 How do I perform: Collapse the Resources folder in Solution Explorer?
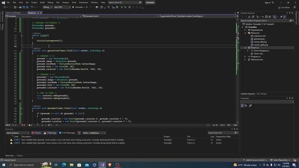point(245,33)
